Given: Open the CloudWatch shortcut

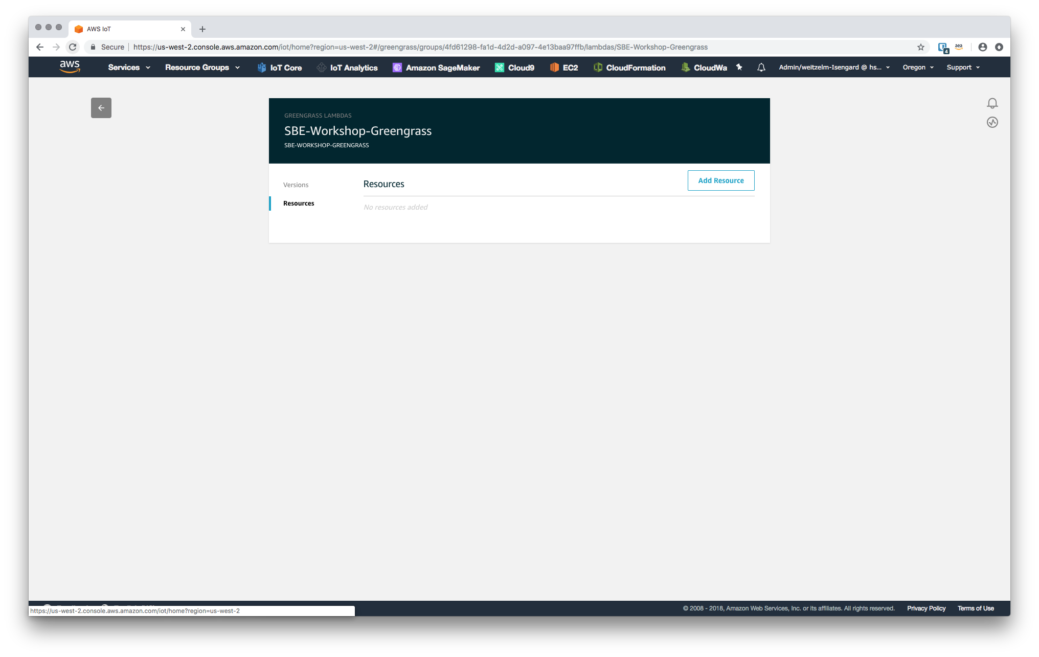Looking at the screenshot, I should [x=704, y=67].
